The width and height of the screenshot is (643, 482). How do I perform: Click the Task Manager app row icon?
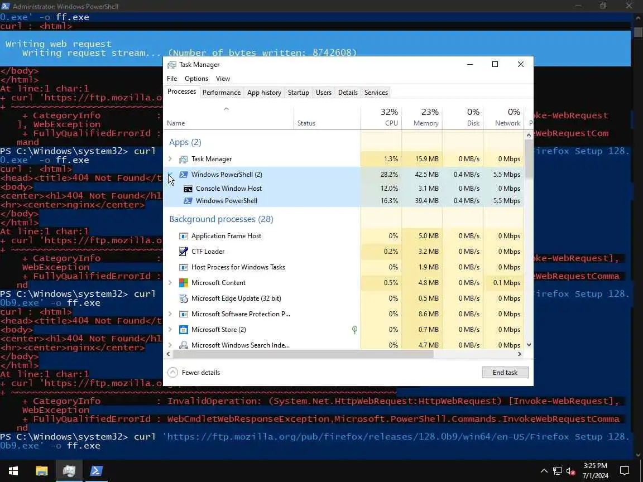point(184,159)
